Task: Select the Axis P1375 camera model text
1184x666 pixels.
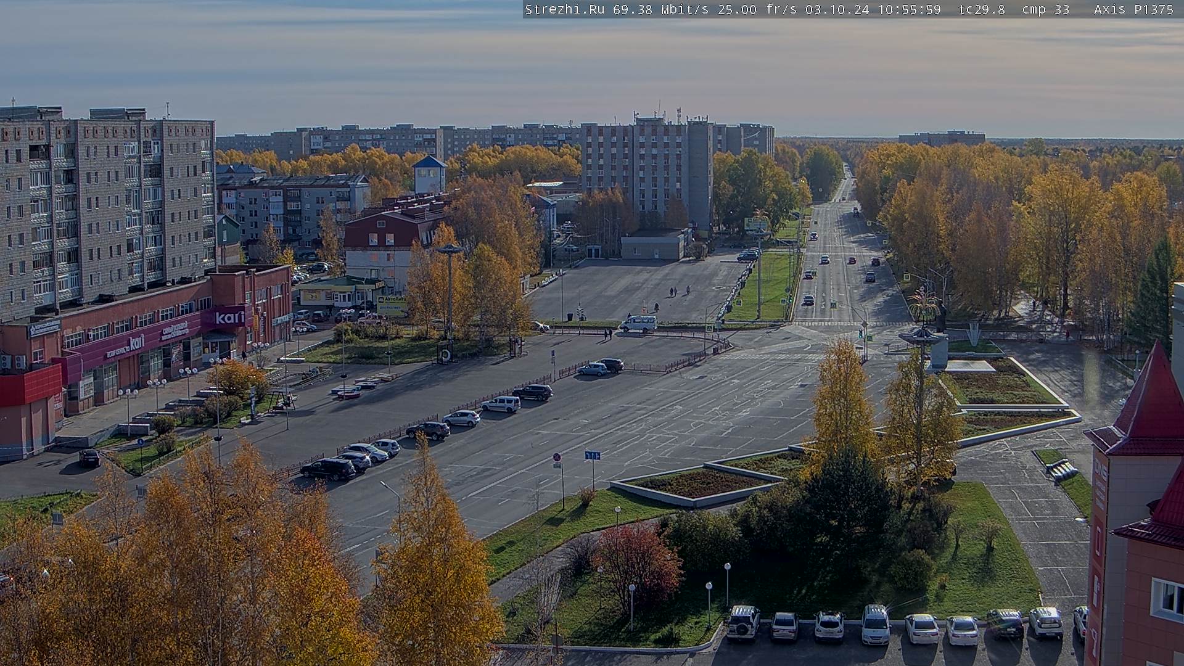Action: tap(1133, 9)
